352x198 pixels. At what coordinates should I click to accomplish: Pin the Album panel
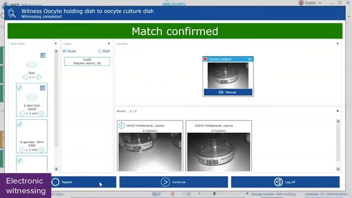(x=337, y=111)
